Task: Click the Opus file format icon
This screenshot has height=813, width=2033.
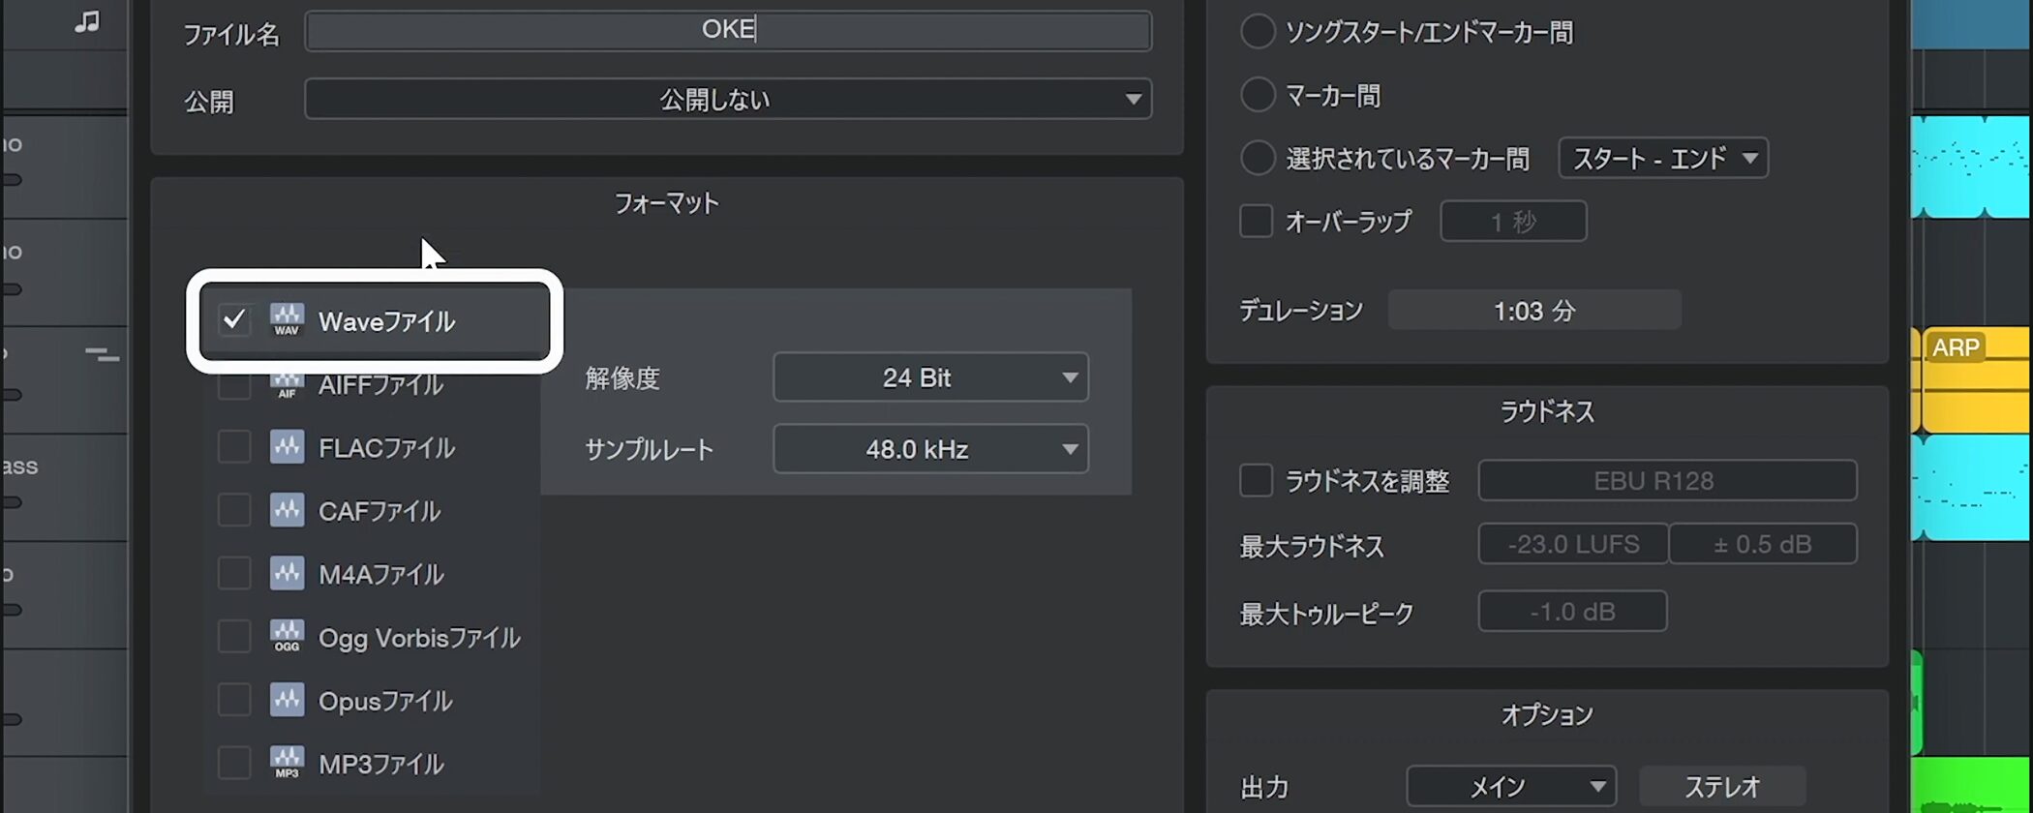Action: 287,700
